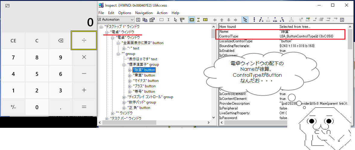Expand the "数字パッド" group node
This screenshot has width=355, height=150.
(124, 103)
